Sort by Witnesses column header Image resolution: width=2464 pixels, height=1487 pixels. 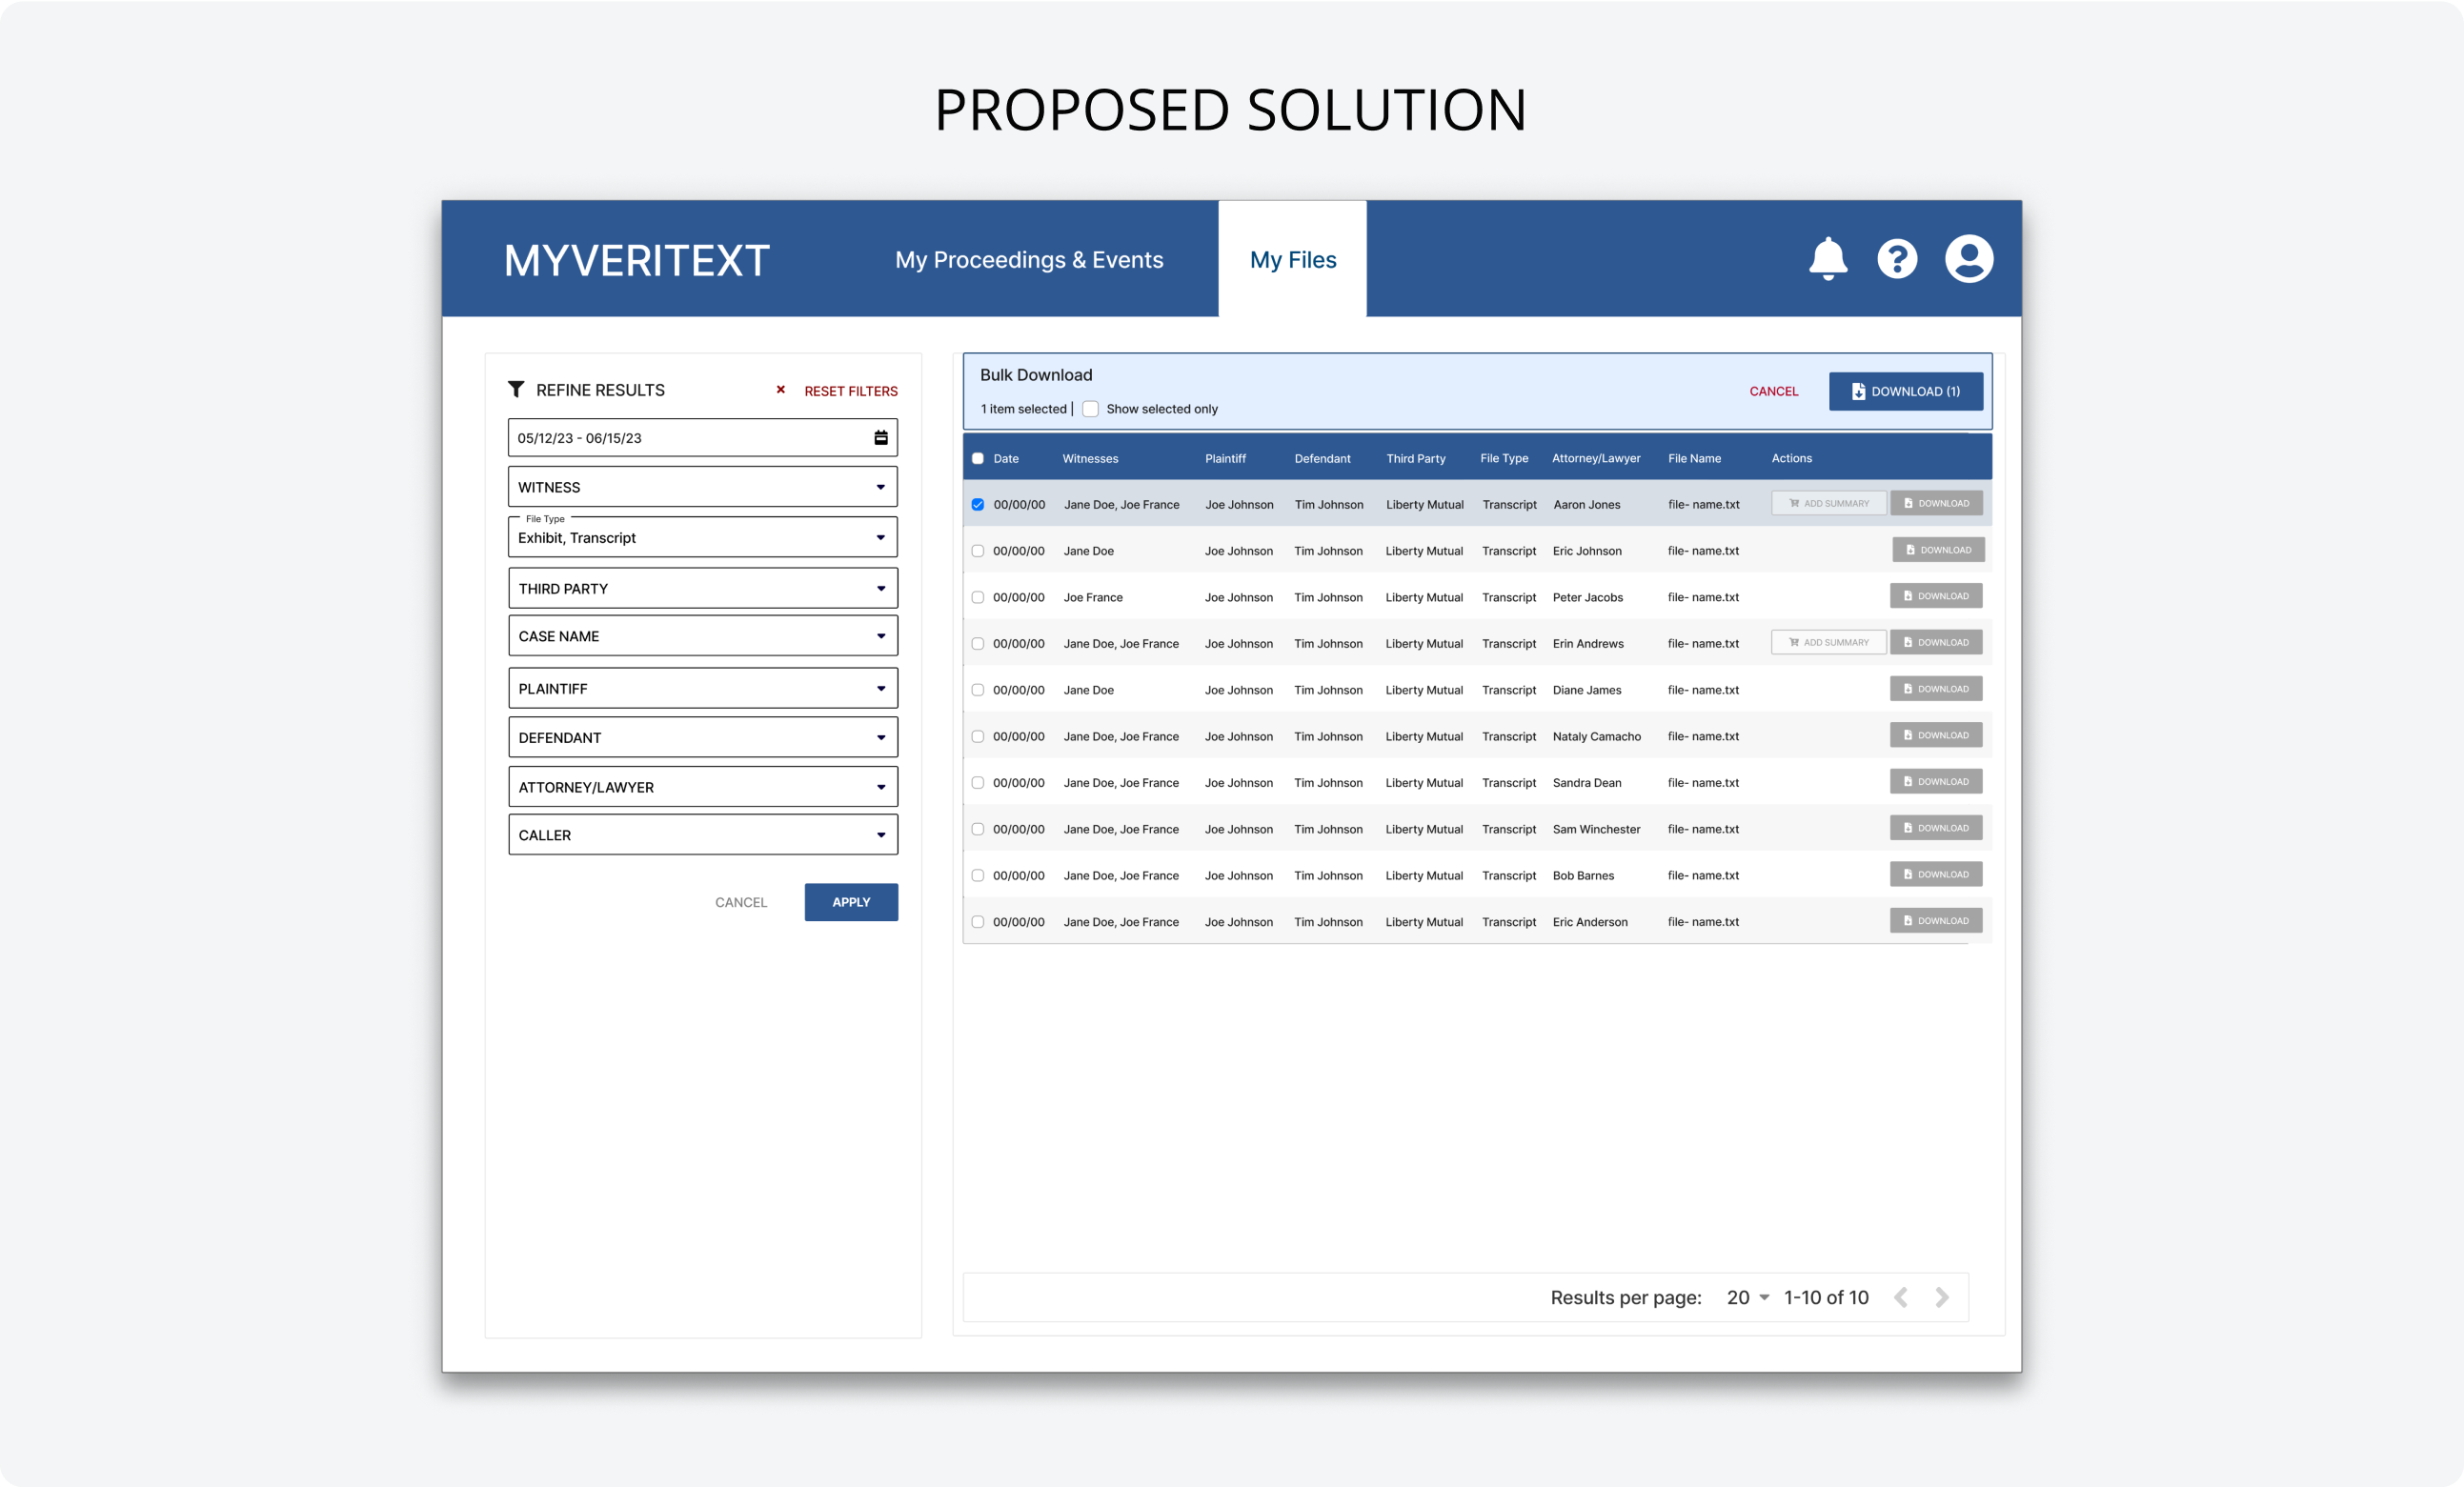point(1090,459)
